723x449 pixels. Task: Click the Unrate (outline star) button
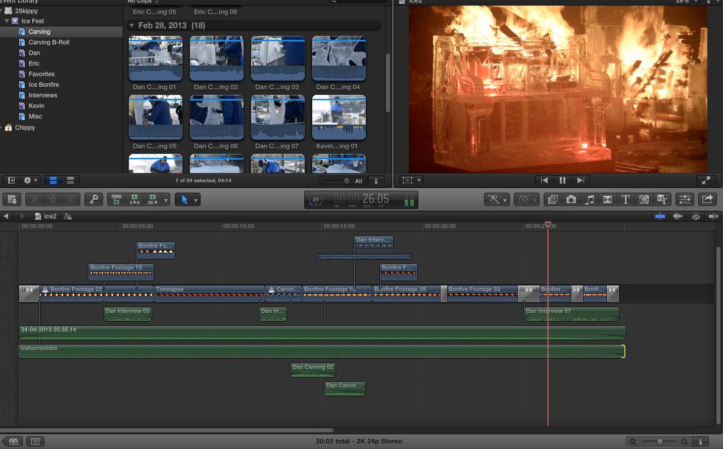point(53,200)
